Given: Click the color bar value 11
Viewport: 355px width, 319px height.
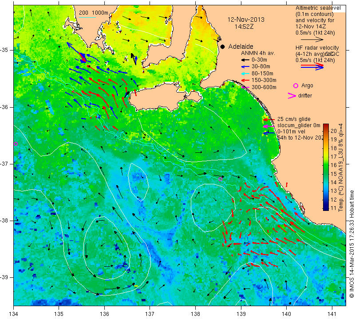Looking at the screenshot, I should pos(334,208).
